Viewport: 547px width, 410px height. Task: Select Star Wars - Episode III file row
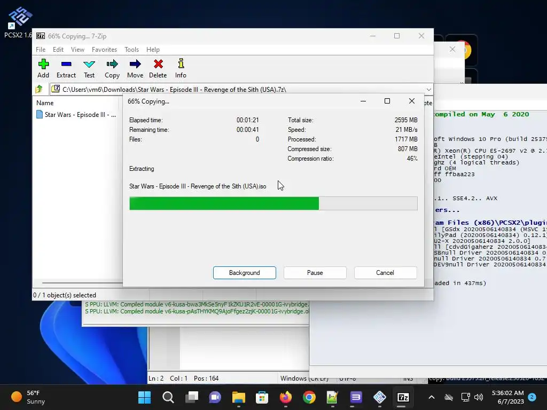[x=76, y=114]
